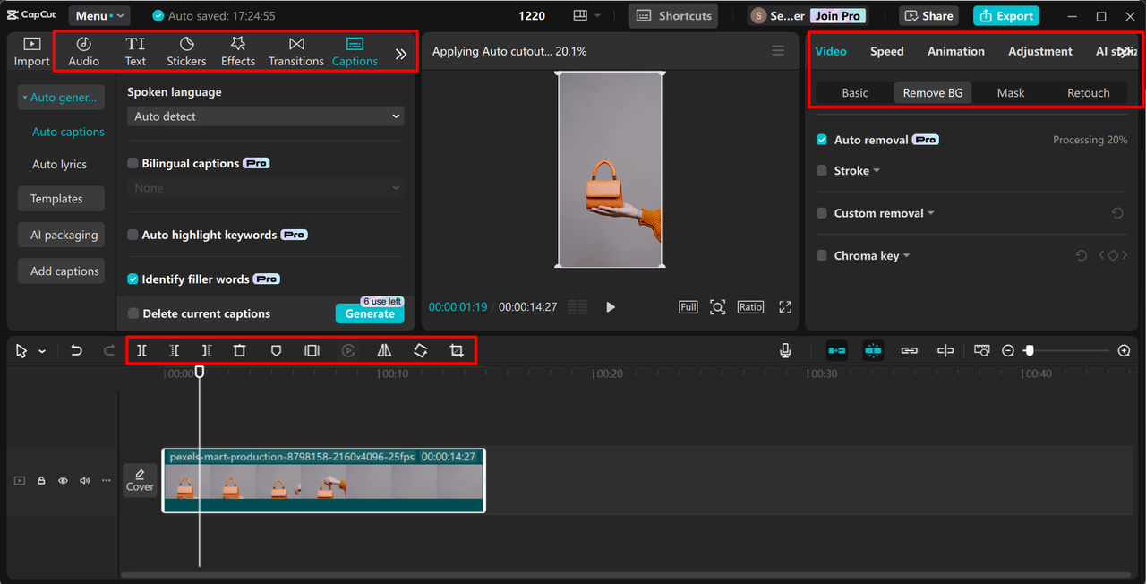Open the Effects tab
This screenshot has height=584, width=1146.
[x=238, y=52]
